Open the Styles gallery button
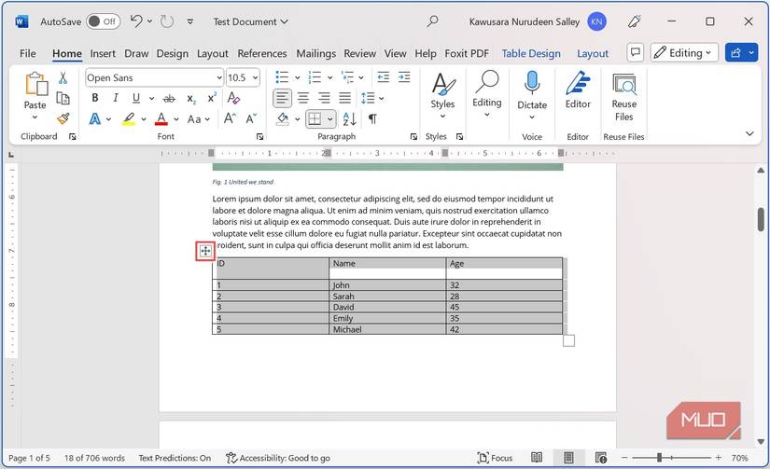770x469 pixels. point(442,96)
